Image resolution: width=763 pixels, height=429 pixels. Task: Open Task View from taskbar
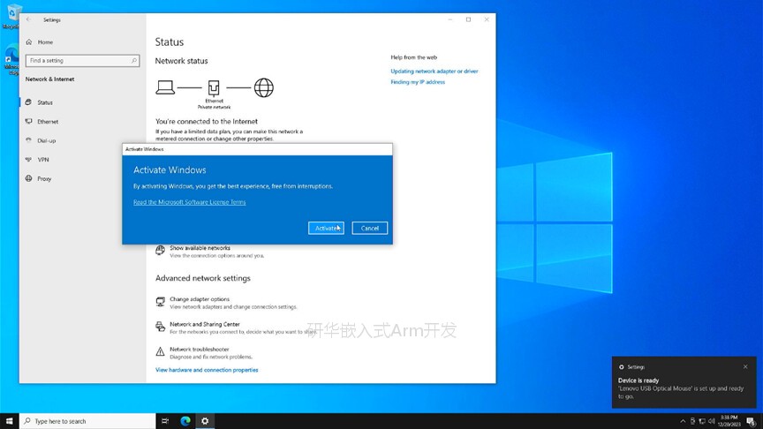(165, 421)
